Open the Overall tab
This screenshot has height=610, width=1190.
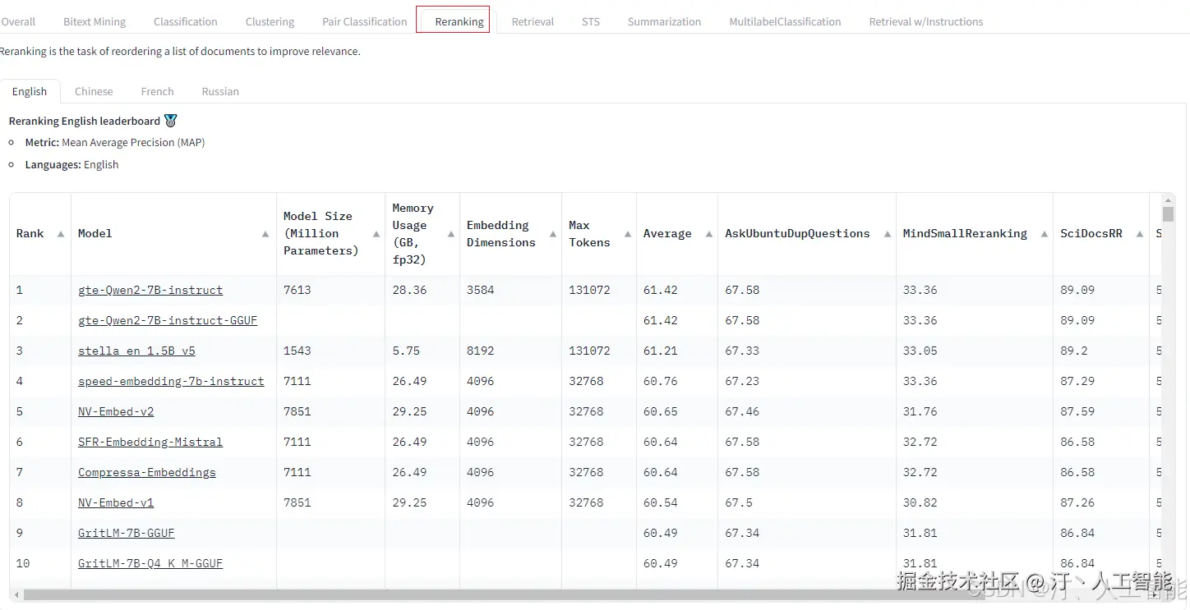click(18, 21)
